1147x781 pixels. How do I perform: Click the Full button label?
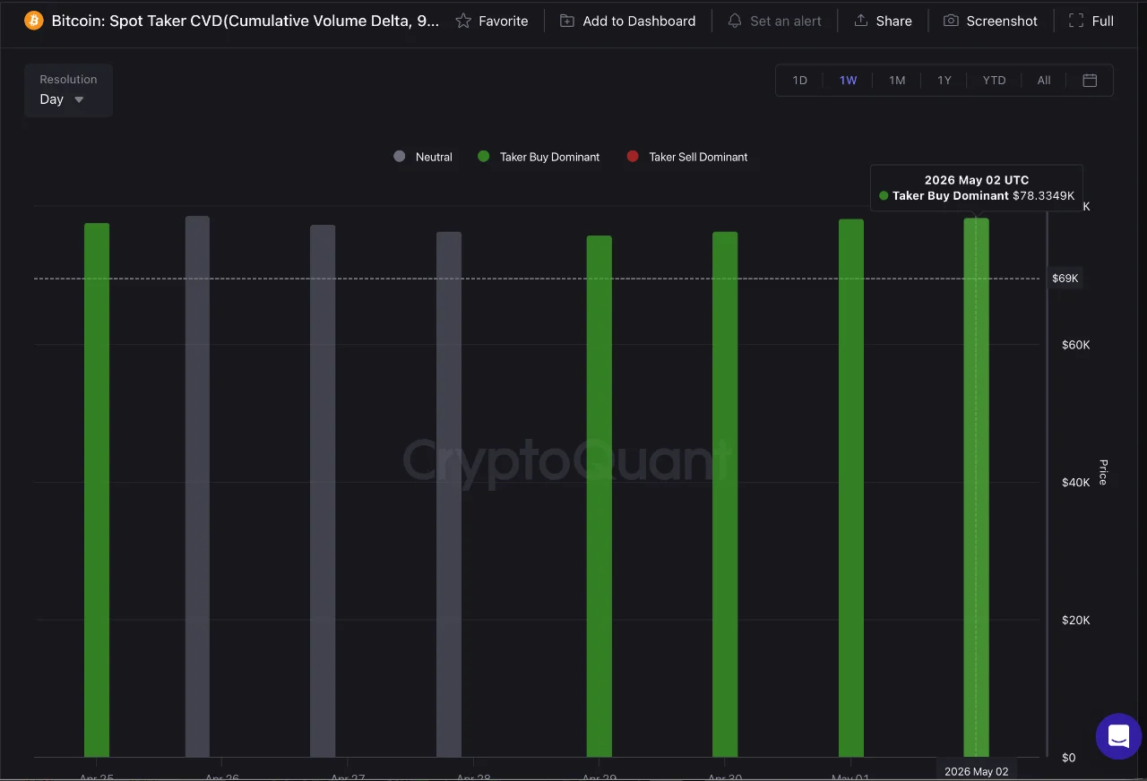(1103, 21)
